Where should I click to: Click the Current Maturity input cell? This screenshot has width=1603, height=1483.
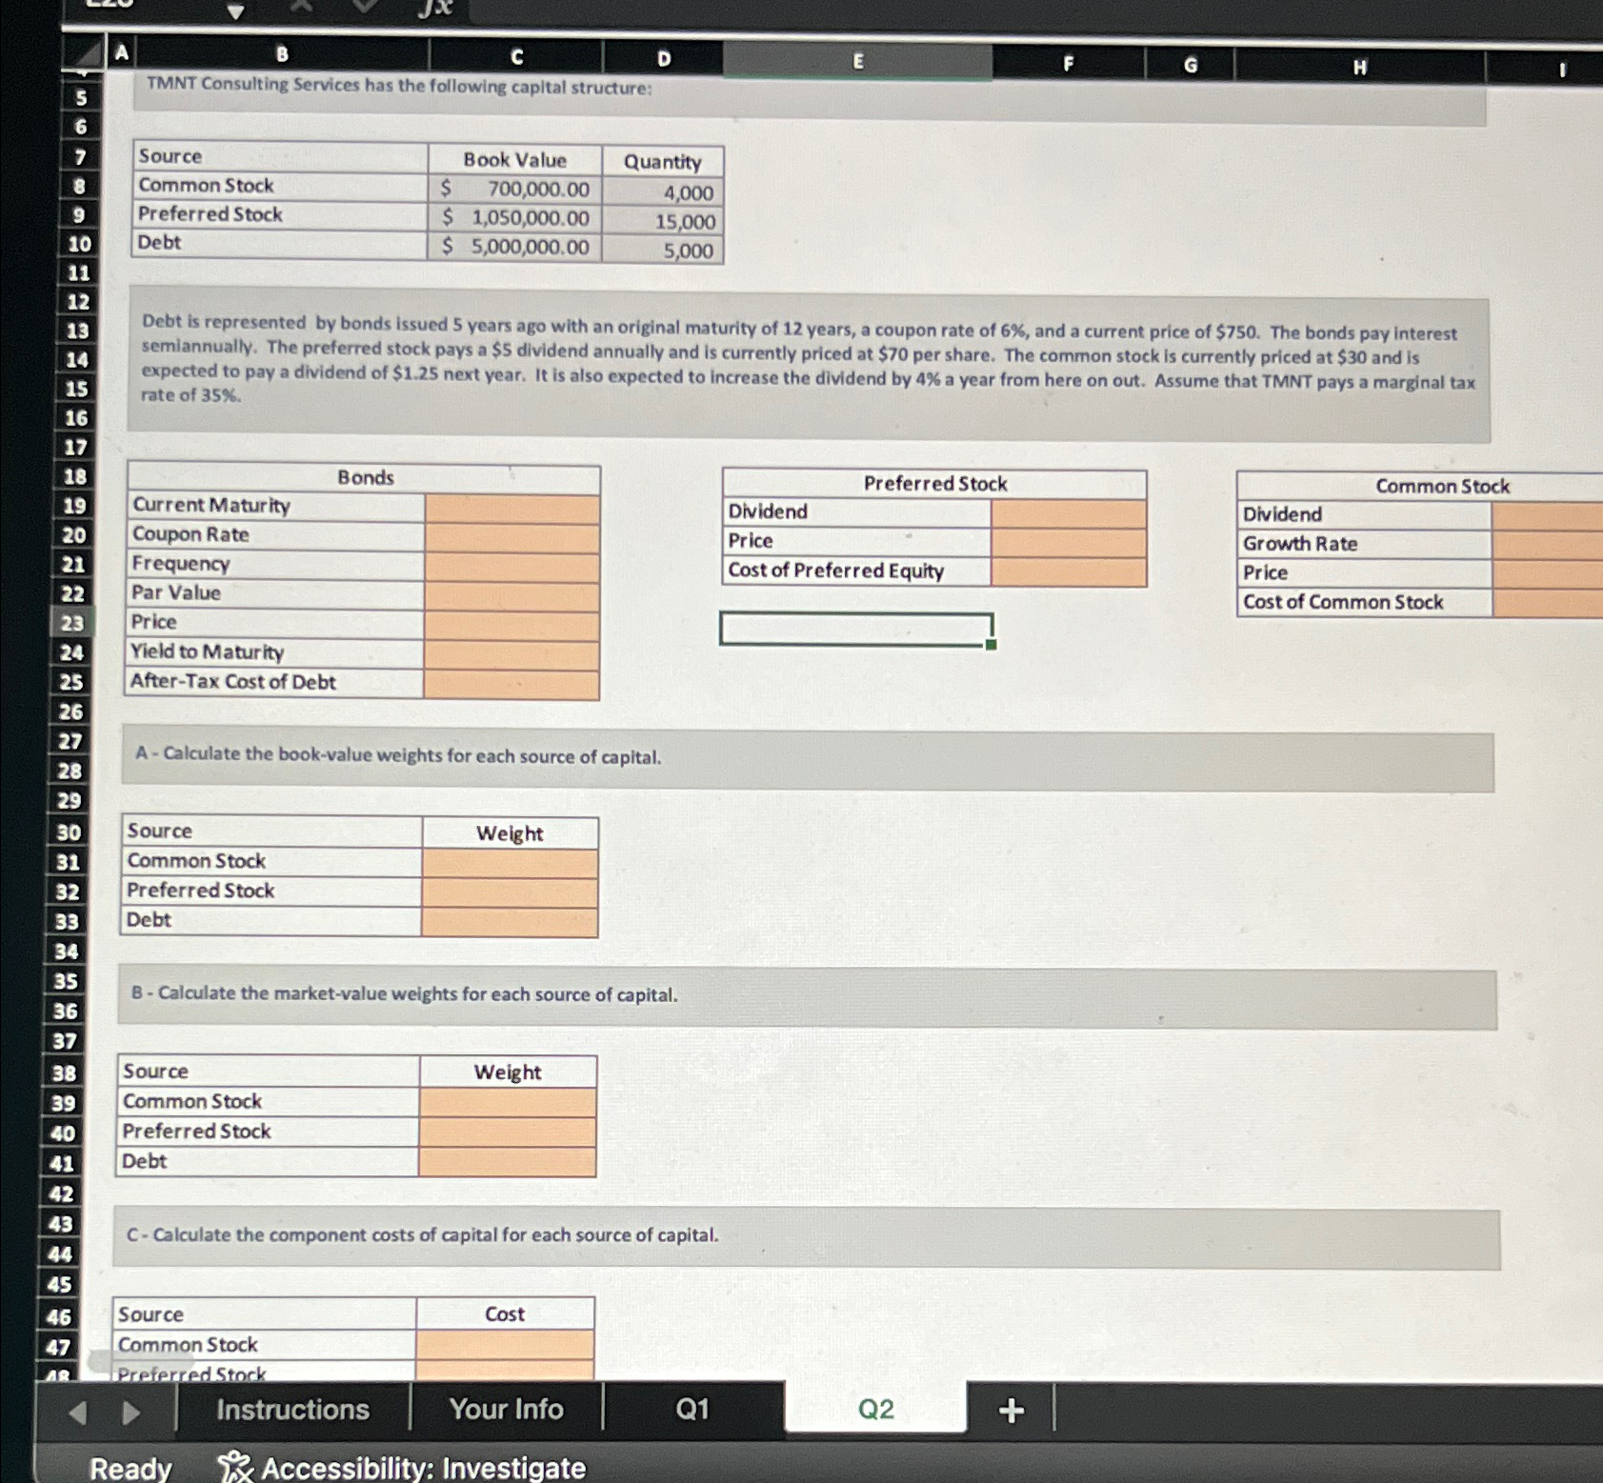coord(512,509)
